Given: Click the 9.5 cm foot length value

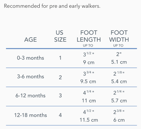Looking at the screenshot, I should click(88, 82).
